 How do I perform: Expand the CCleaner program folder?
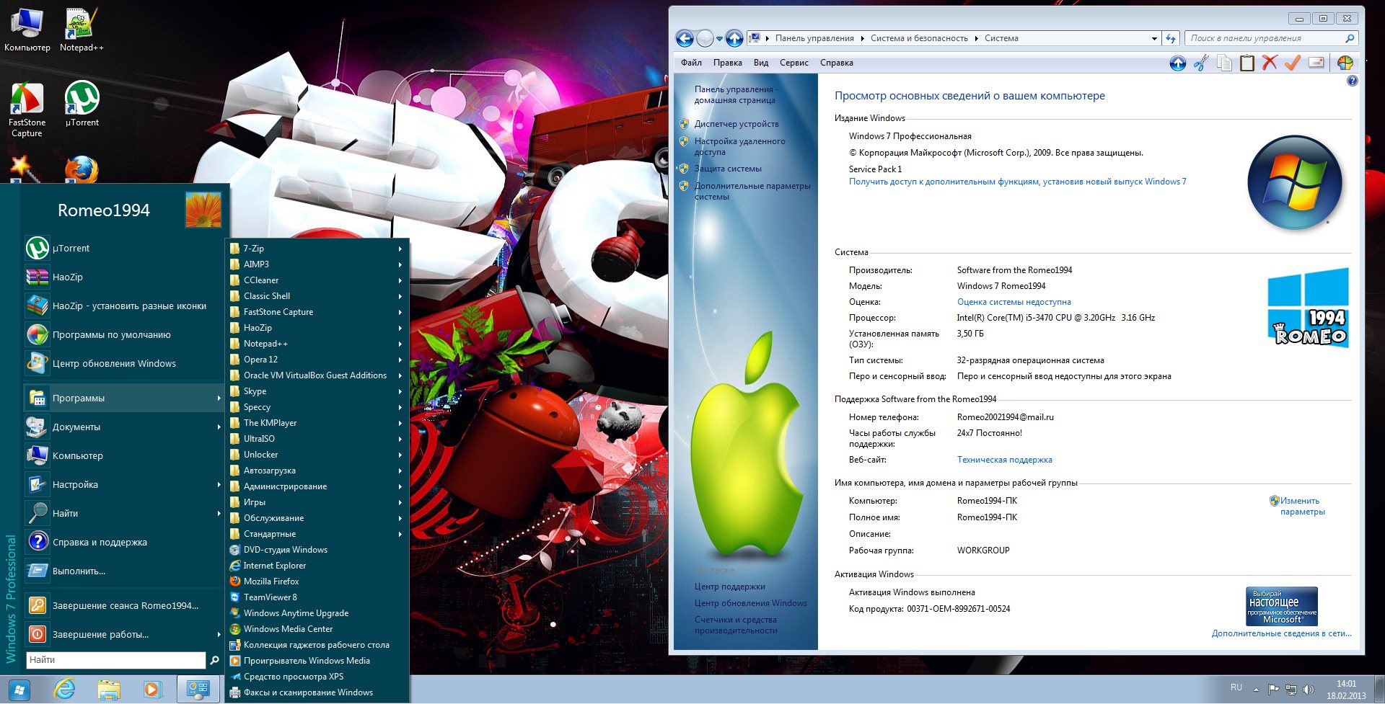[x=317, y=280]
